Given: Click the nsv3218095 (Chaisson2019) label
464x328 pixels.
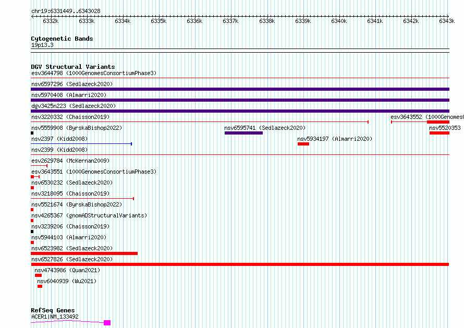Looking at the screenshot, I should click(70, 193).
